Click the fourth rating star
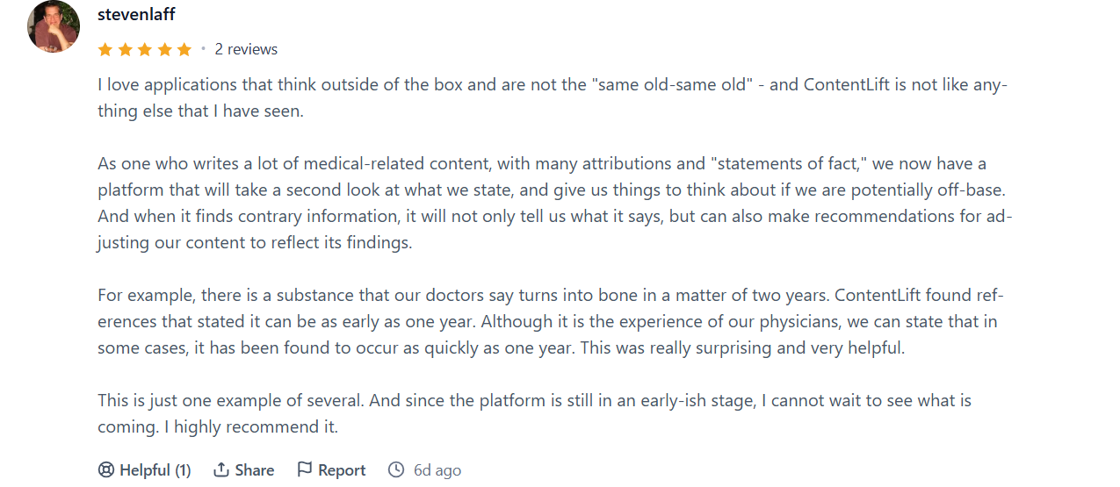The height and width of the screenshot is (487, 1120). point(164,50)
